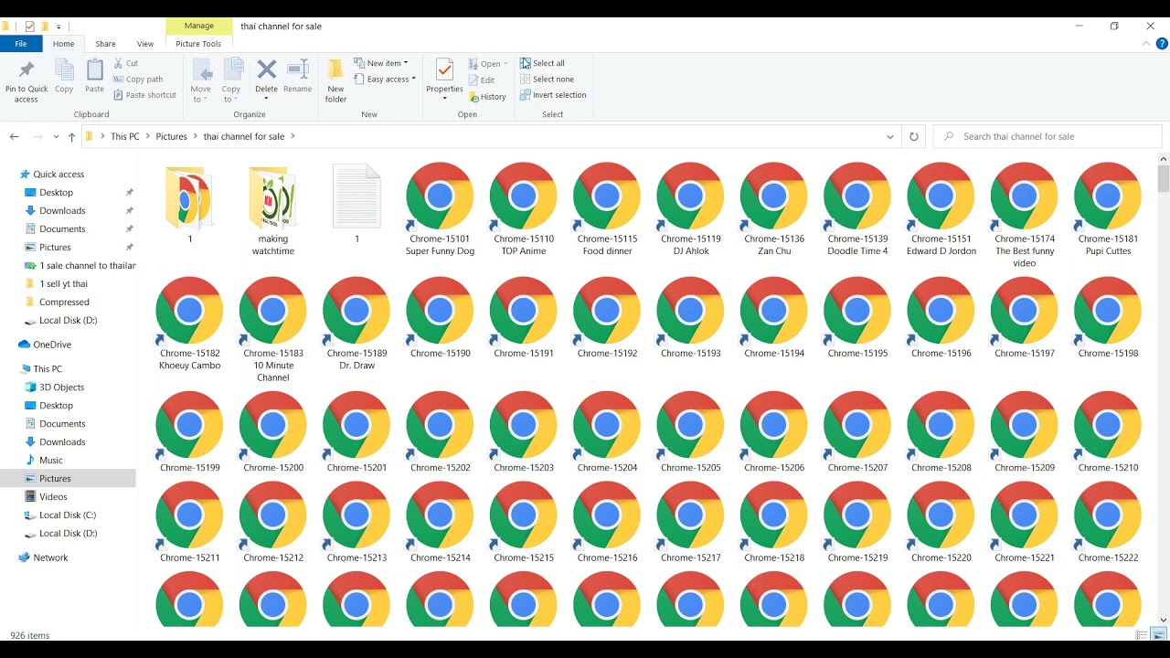The image size is (1170, 658).
Task: Click the red Delete icon
Action: click(x=266, y=69)
